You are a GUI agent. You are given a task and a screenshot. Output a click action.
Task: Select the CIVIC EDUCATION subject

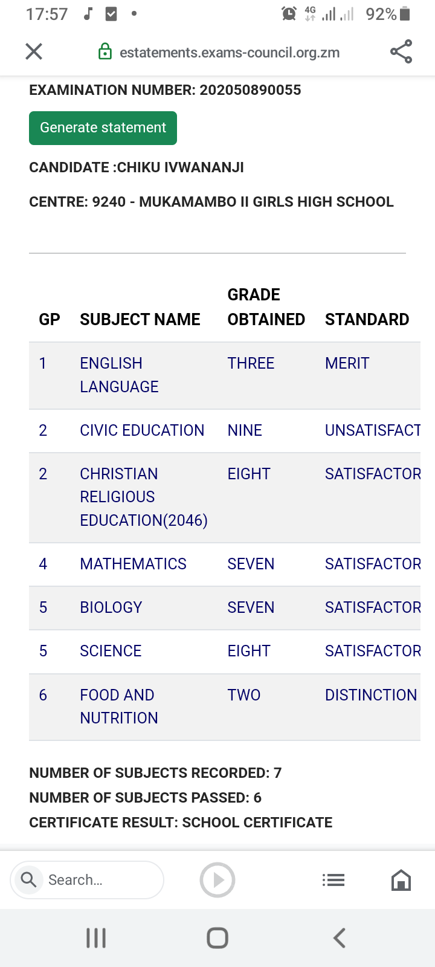142,430
